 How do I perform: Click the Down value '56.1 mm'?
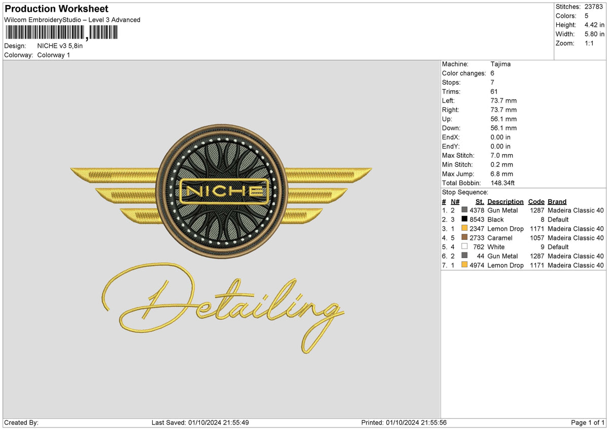pos(503,128)
